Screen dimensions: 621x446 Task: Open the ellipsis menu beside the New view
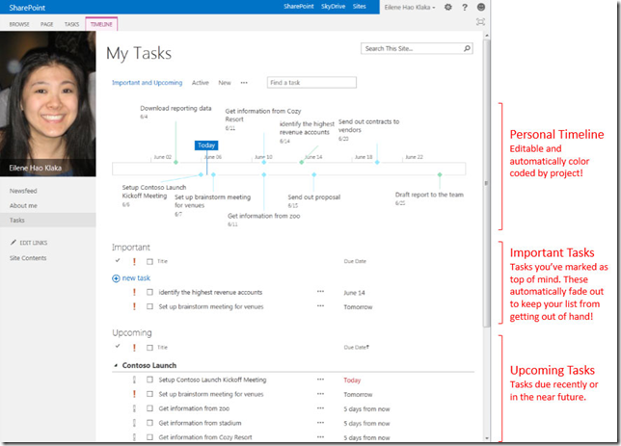click(244, 83)
